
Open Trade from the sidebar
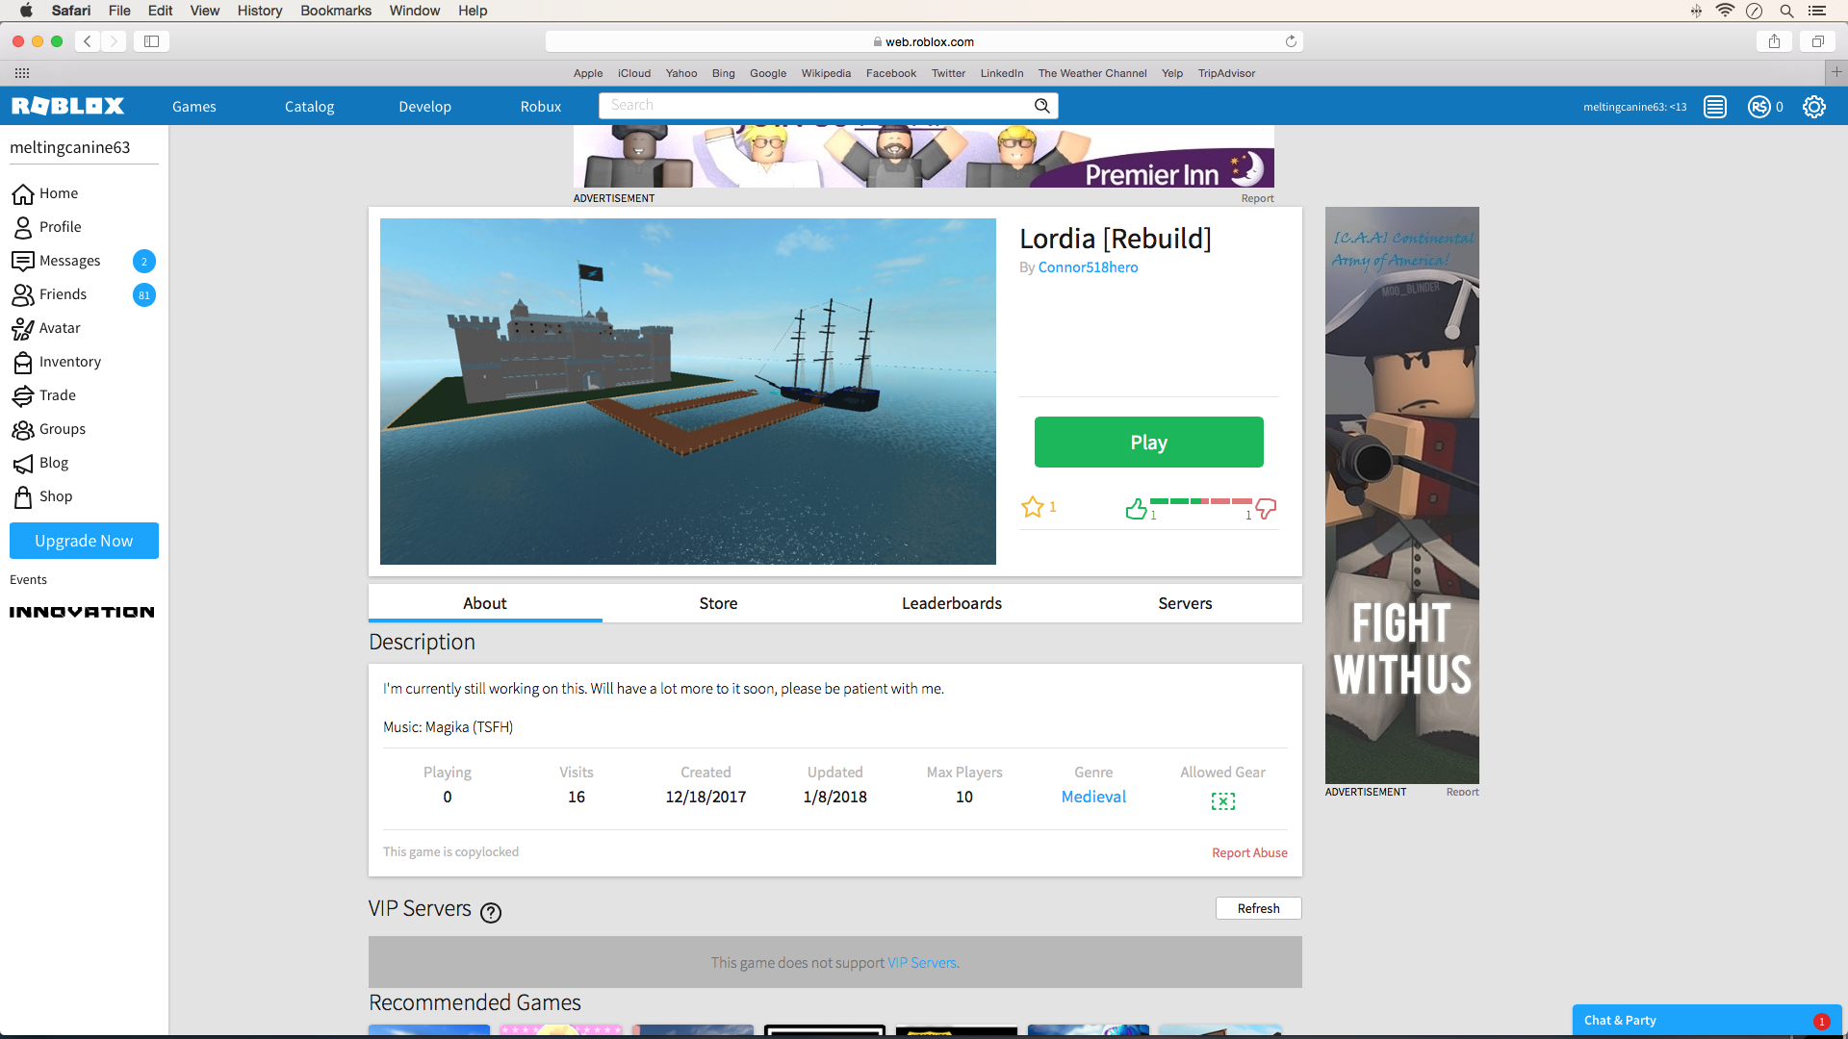57,395
